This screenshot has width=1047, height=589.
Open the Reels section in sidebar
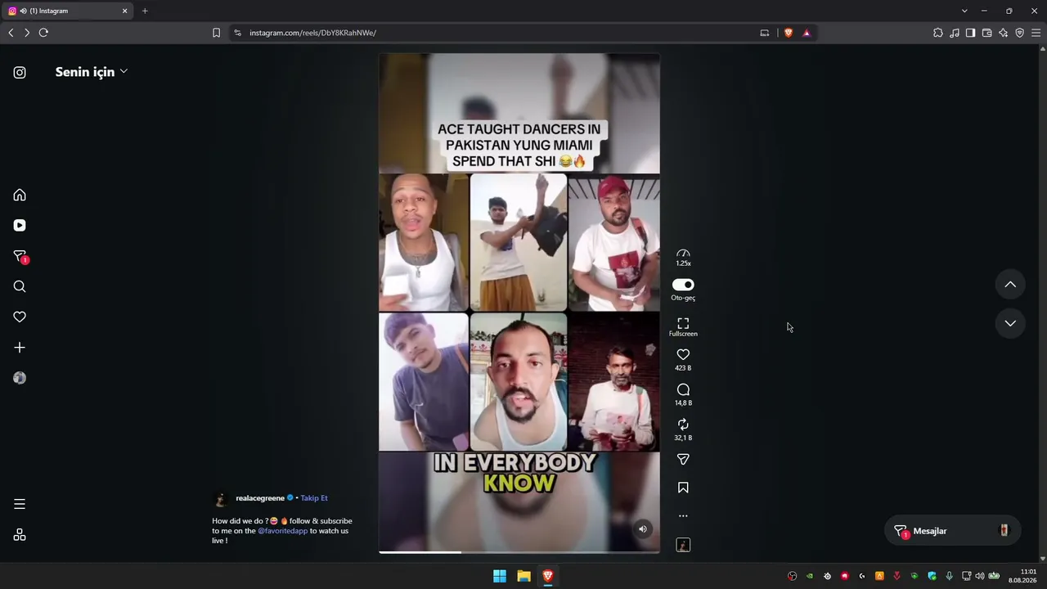tap(20, 225)
